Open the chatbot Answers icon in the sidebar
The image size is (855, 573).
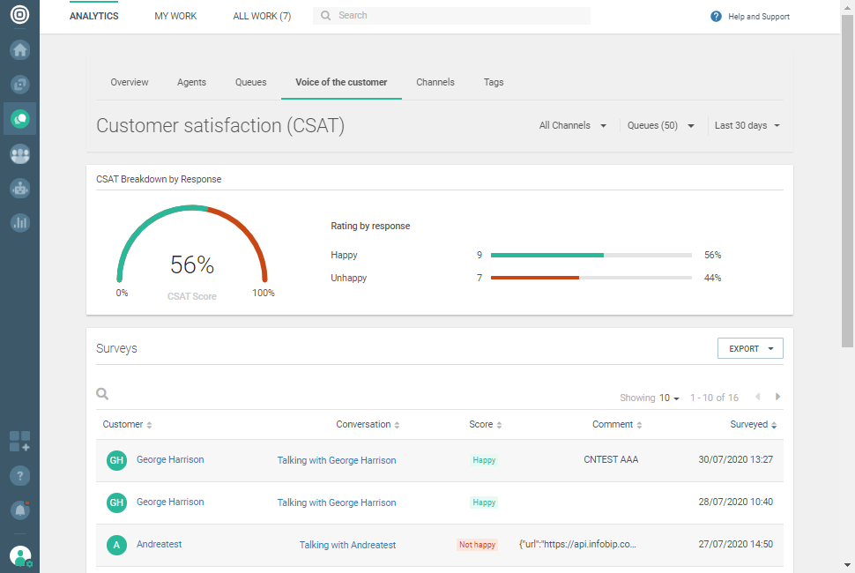(19, 189)
